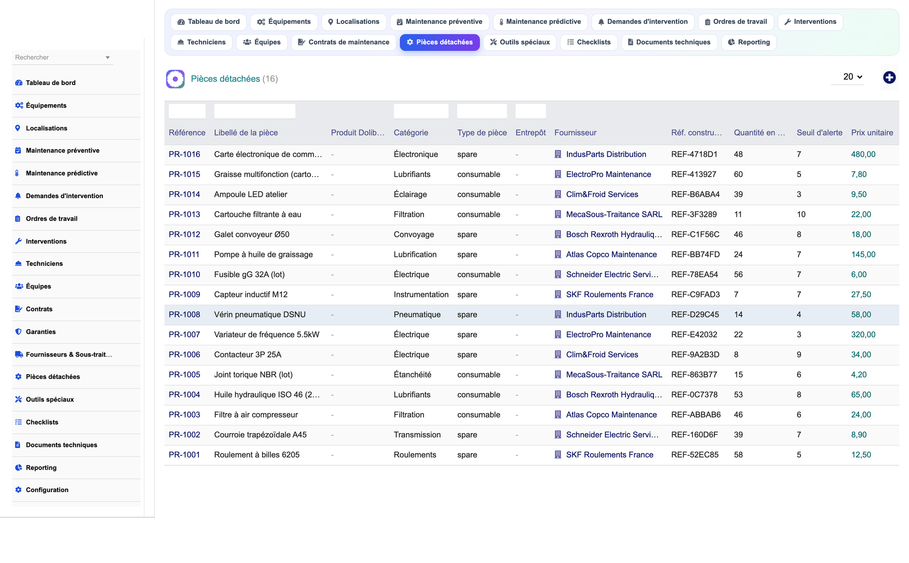Switch to the Outils spéciaux tab

point(519,42)
